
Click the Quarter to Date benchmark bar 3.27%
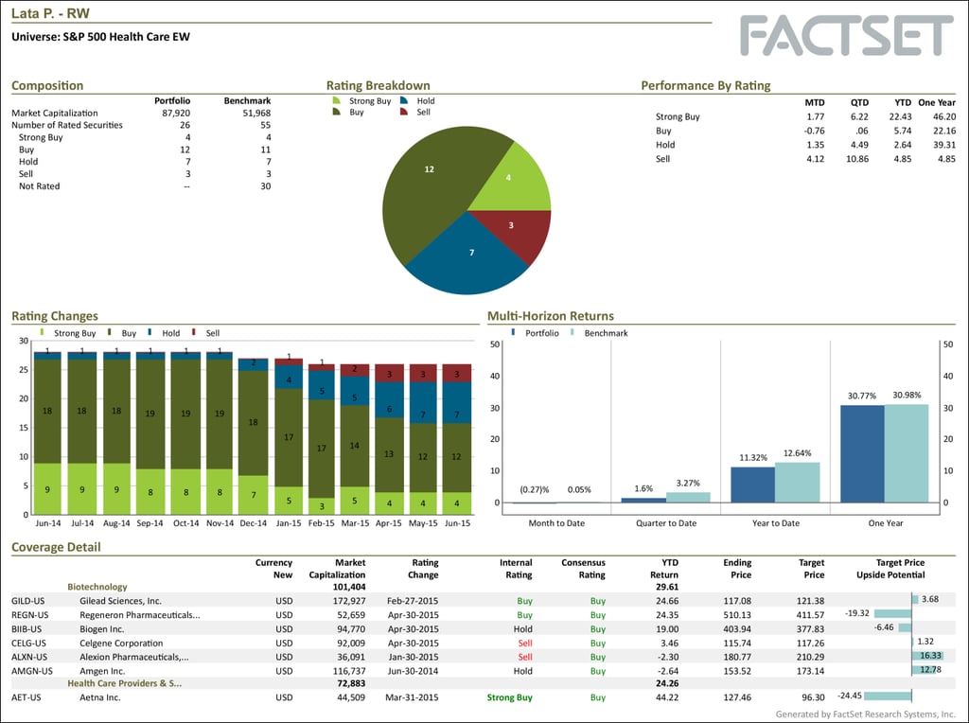coord(688,498)
